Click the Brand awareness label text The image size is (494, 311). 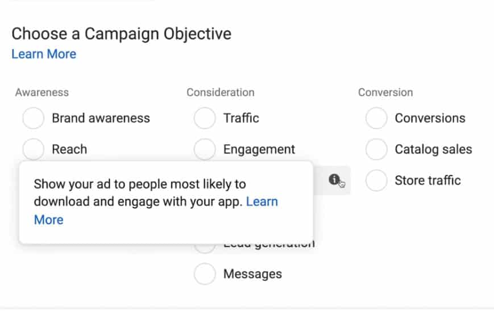tap(101, 119)
